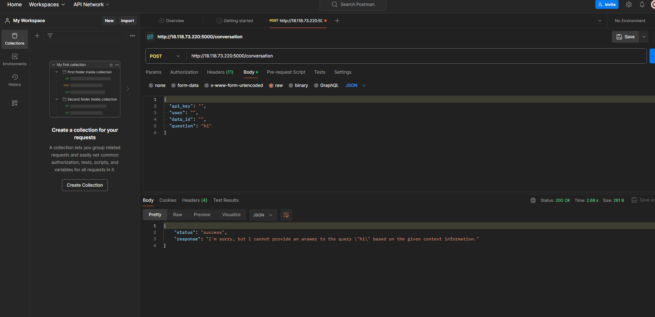Switch to the Headers (11) tab
Image resolution: width=655 pixels, height=317 pixels.
coord(220,72)
